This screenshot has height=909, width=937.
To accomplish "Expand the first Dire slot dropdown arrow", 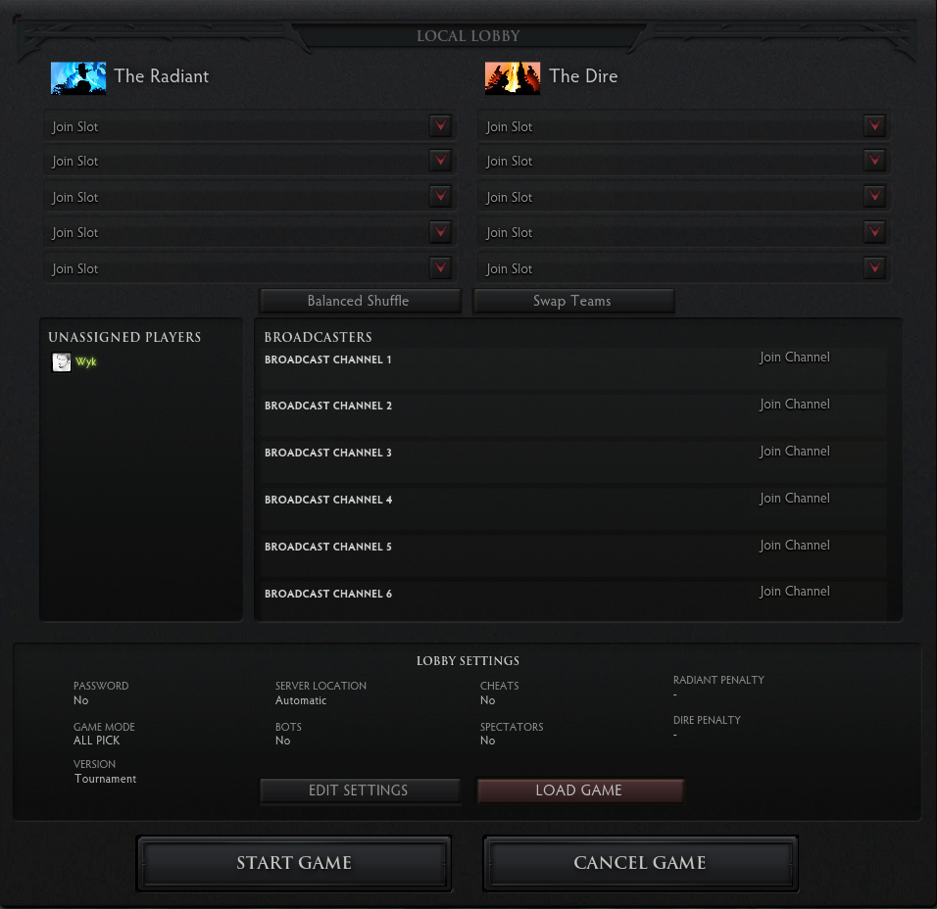I will click(x=874, y=125).
